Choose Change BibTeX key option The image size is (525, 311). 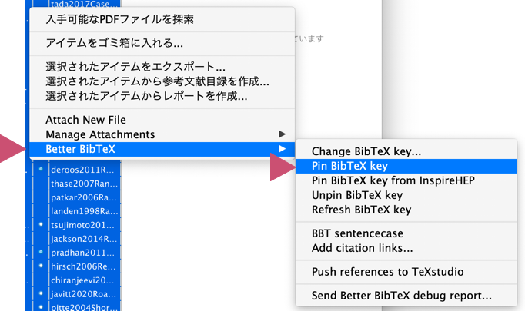point(366,151)
